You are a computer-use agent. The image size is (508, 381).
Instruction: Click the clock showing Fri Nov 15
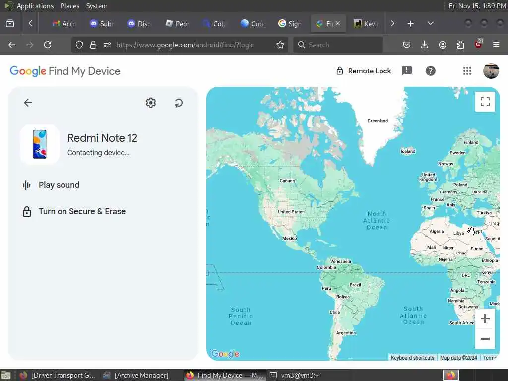(x=477, y=6)
